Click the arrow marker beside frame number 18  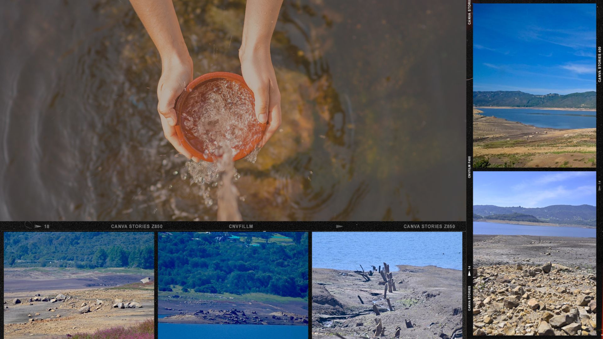(38, 226)
